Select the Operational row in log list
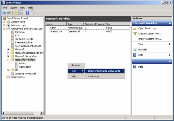The image size is (174, 121). 88,31
